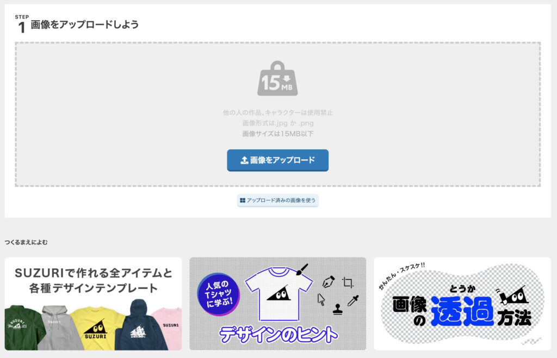Click the blue 透過 text in the banner
Screen dimensions: 557x358
tap(462, 311)
